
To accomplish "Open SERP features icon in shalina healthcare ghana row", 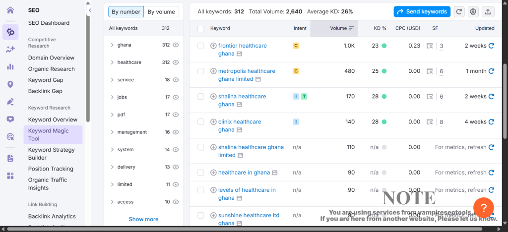I will click(x=430, y=97).
